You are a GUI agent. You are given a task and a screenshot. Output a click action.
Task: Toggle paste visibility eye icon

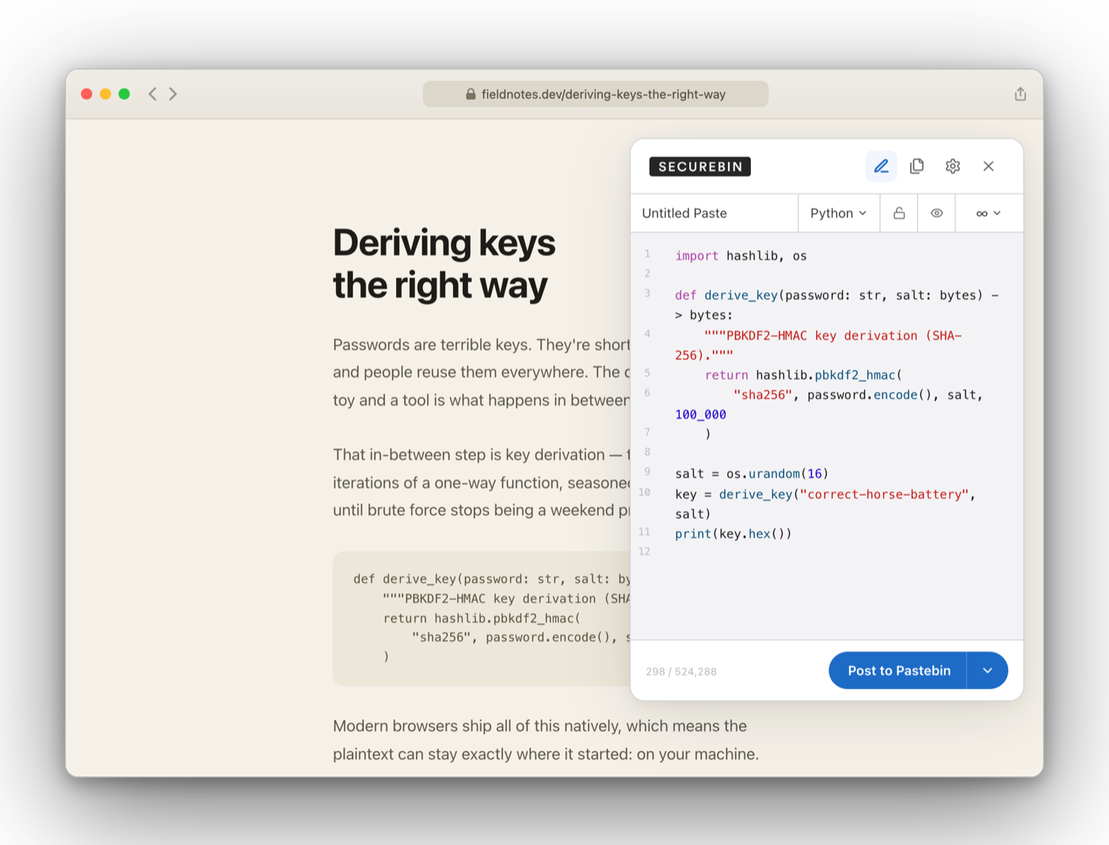click(936, 213)
